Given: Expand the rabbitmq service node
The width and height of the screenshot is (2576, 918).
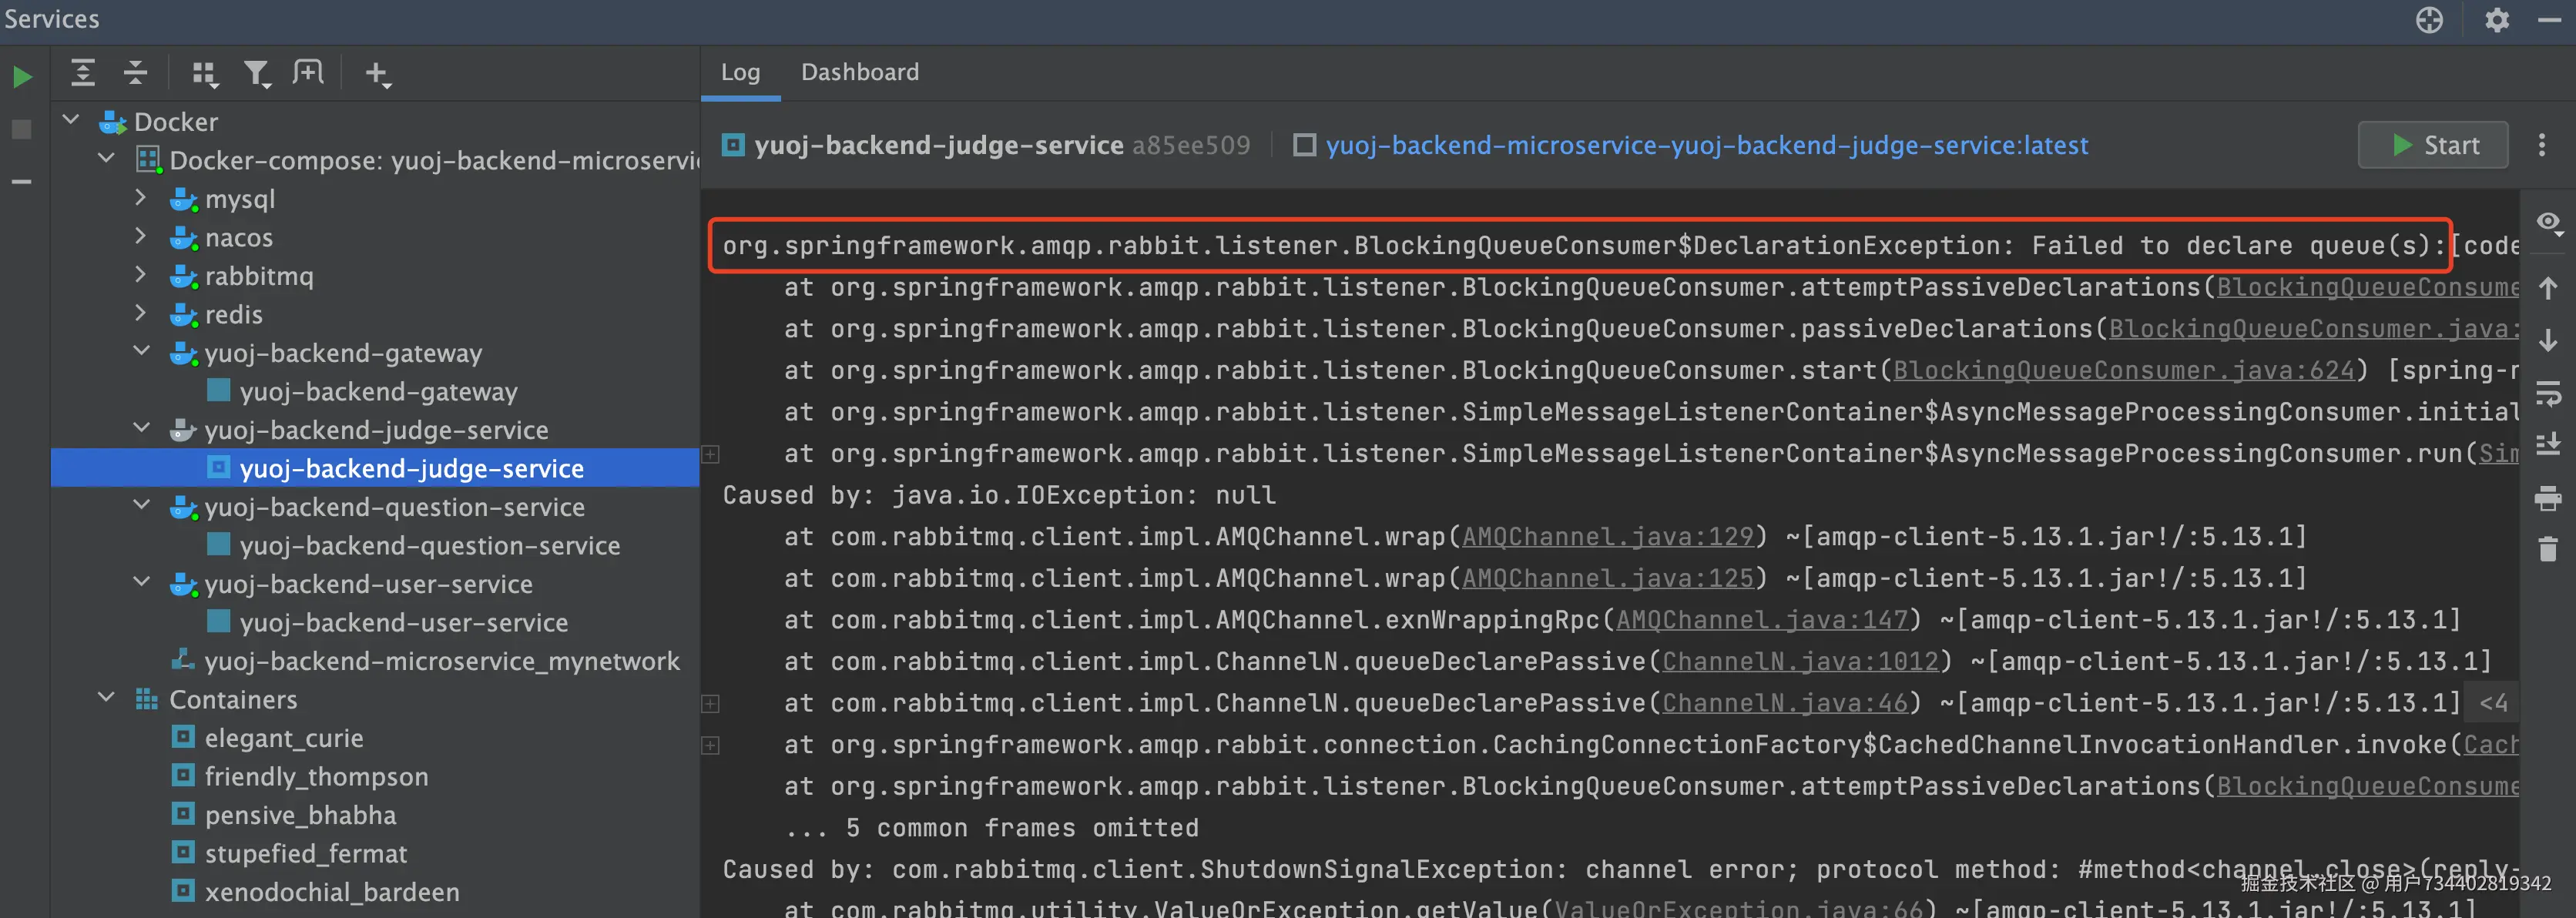Looking at the screenshot, I should [x=141, y=275].
